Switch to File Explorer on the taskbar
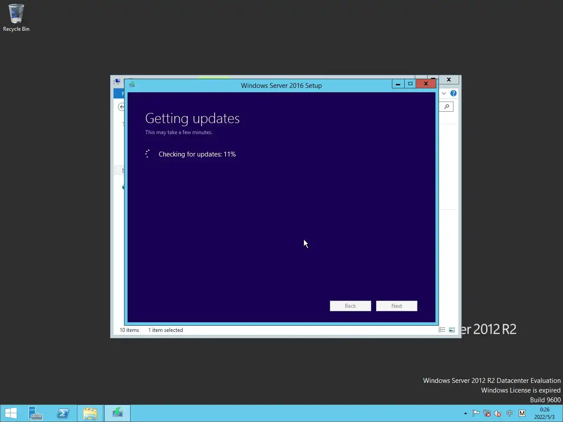563x422 pixels. pyautogui.click(x=90, y=413)
